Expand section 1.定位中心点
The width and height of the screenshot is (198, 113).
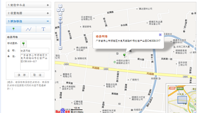tap(29, 5)
